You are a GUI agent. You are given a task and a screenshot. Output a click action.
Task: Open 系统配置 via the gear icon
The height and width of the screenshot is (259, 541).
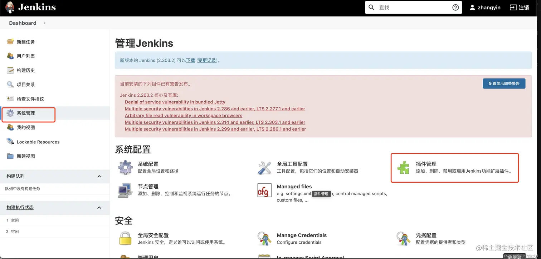click(125, 167)
